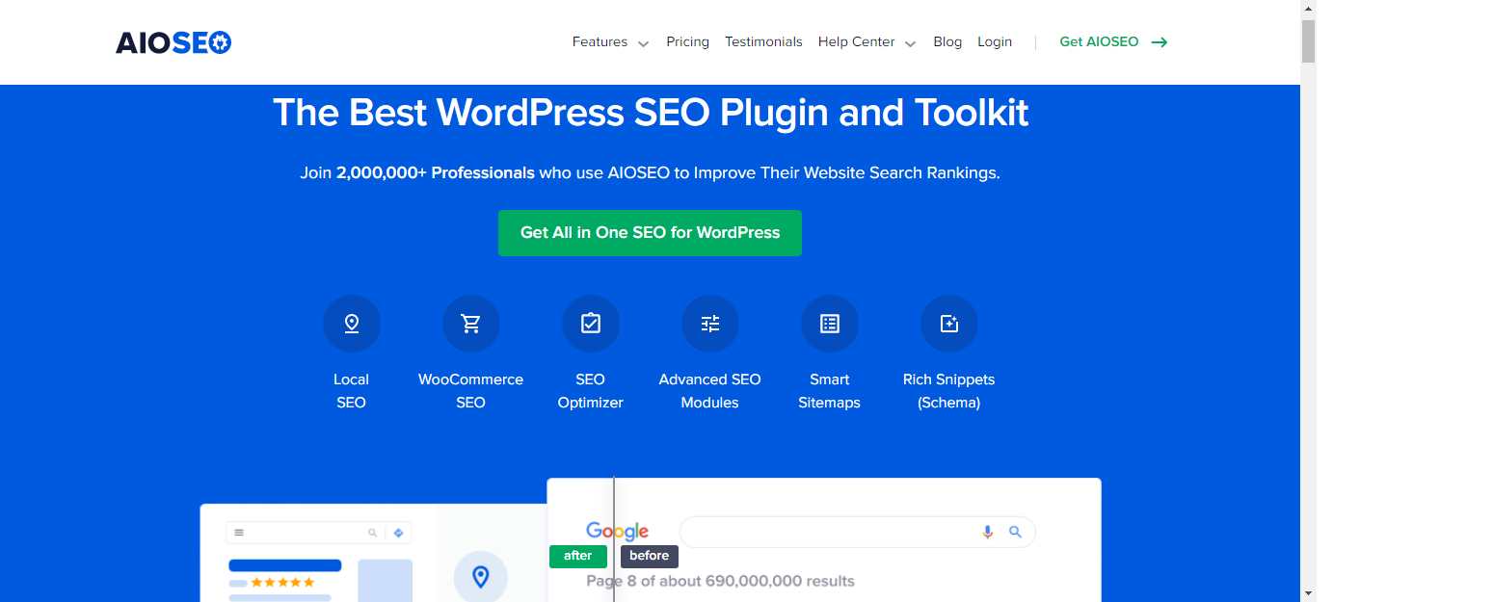1493x602 pixels.
Task: Click the scrollbar up arrow
Action: [x=1308, y=8]
